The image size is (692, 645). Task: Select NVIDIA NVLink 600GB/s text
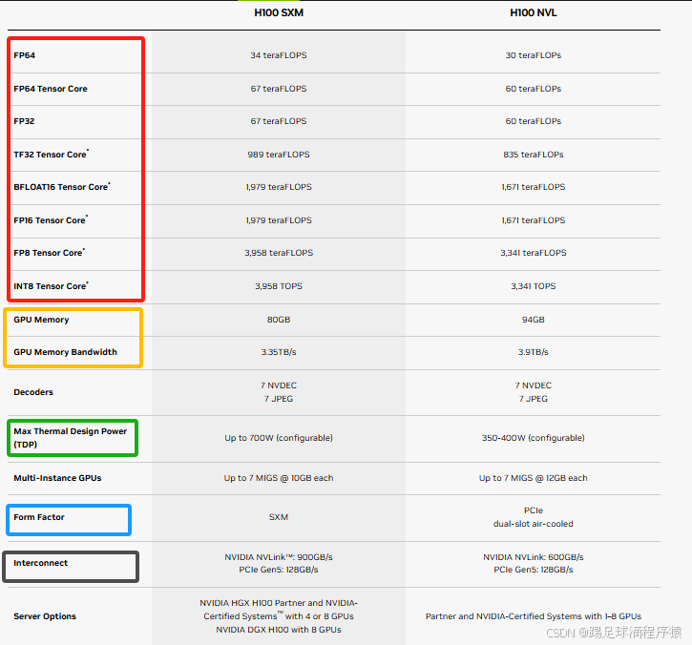534,557
